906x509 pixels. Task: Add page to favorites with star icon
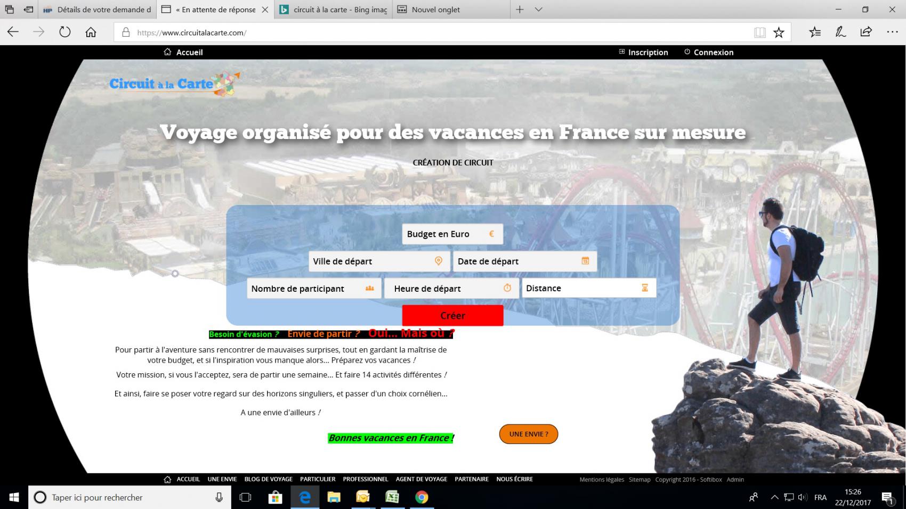click(779, 32)
